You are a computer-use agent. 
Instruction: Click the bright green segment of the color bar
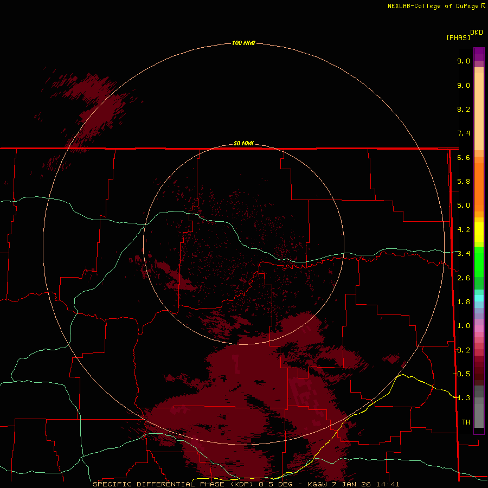(x=479, y=261)
